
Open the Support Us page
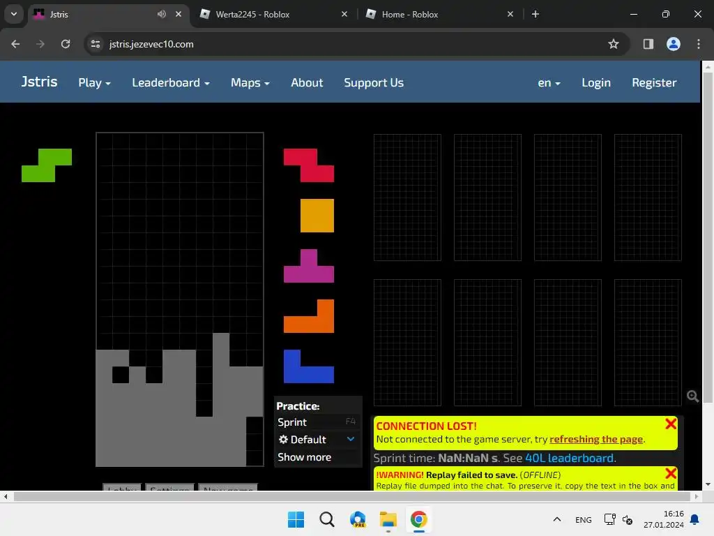click(x=374, y=82)
